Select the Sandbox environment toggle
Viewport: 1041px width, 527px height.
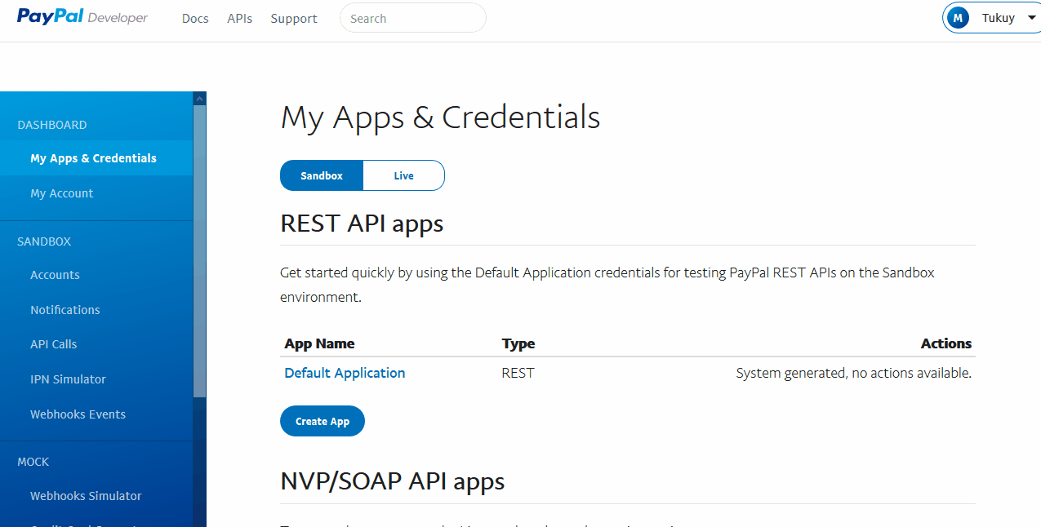coord(322,175)
